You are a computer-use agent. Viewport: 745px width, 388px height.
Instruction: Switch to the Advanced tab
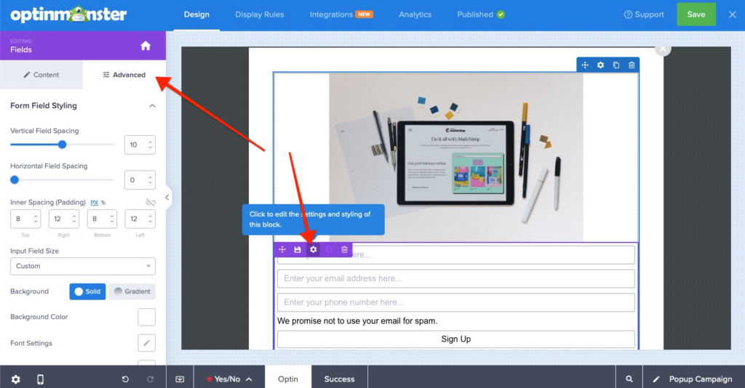pyautogui.click(x=124, y=75)
